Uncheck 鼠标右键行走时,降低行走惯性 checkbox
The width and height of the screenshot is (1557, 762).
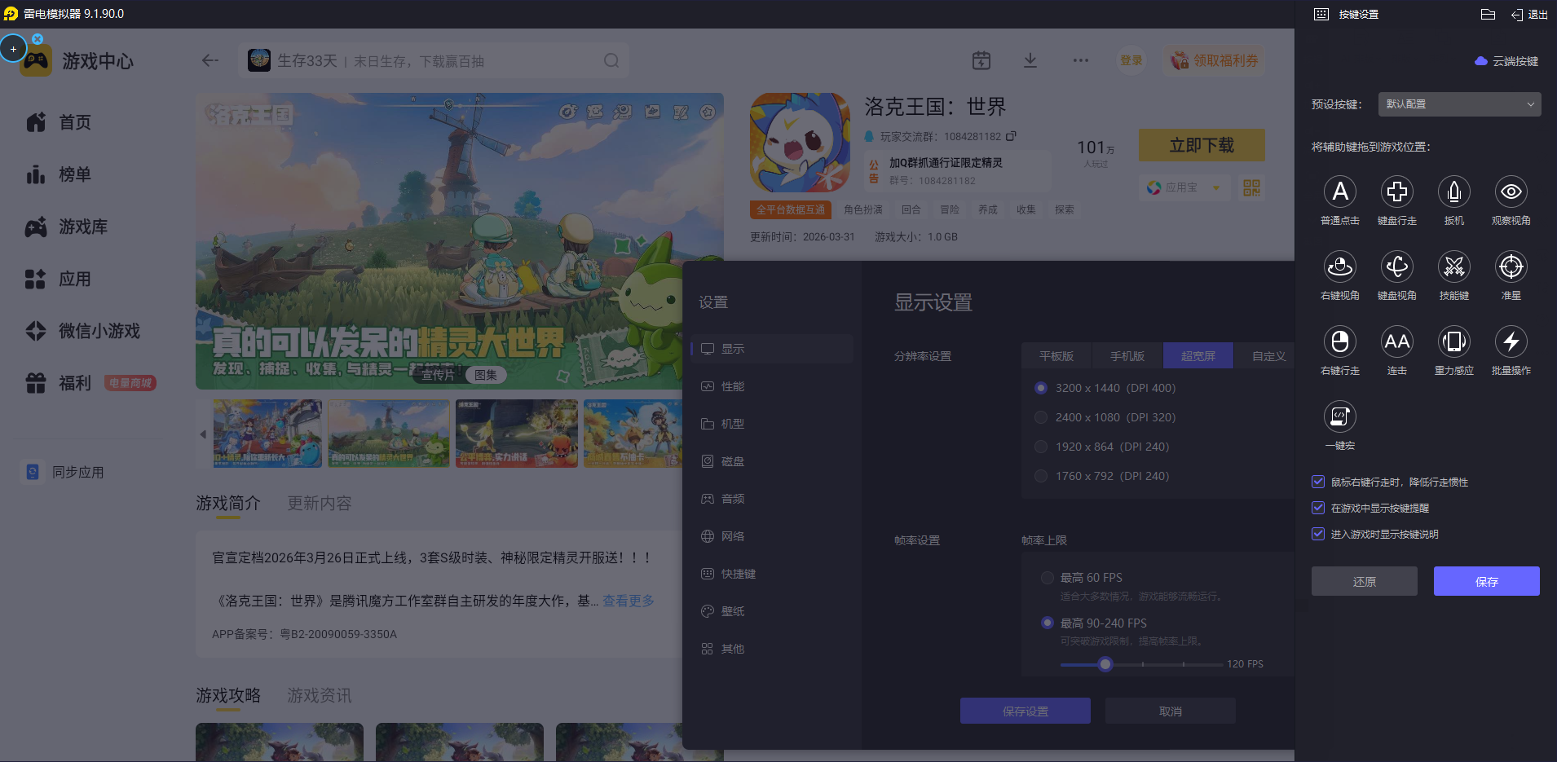pyautogui.click(x=1318, y=482)
